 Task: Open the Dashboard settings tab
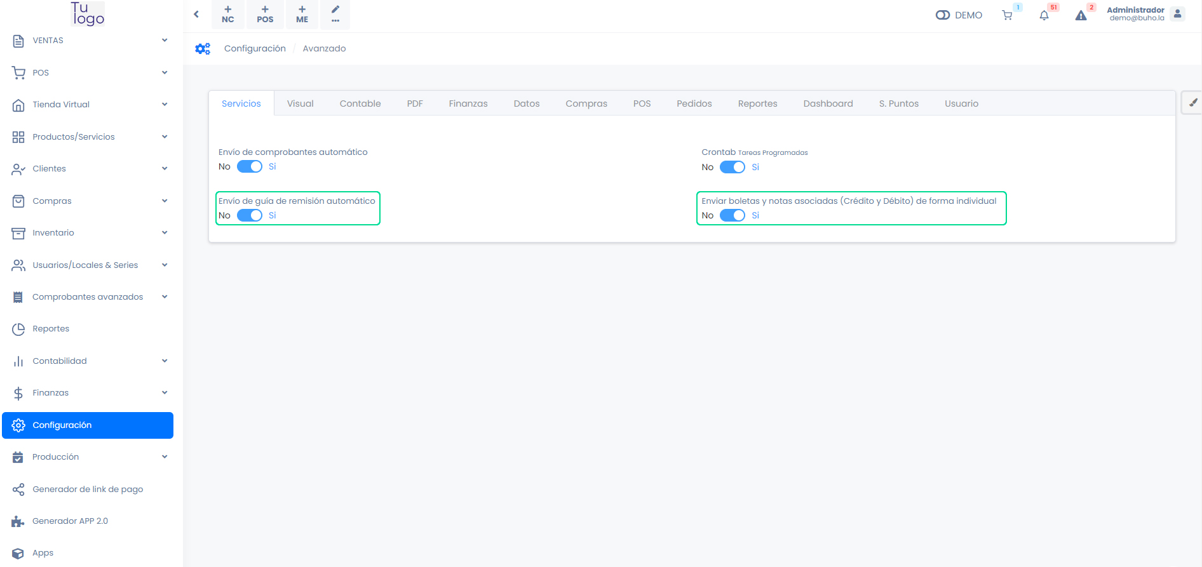pyautogui.click(x=827, y=103)
